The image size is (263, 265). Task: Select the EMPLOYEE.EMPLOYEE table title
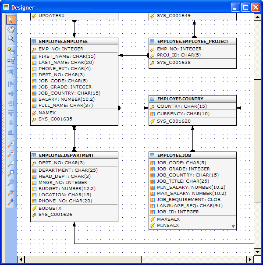coord(63,42)
